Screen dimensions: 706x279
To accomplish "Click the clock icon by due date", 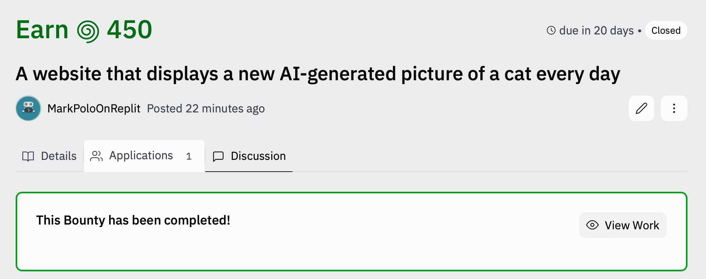I will pos(551,30).
